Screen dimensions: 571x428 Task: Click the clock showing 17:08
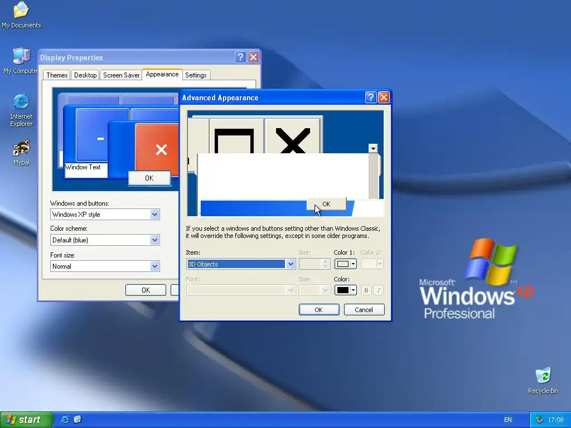(556, 420)
